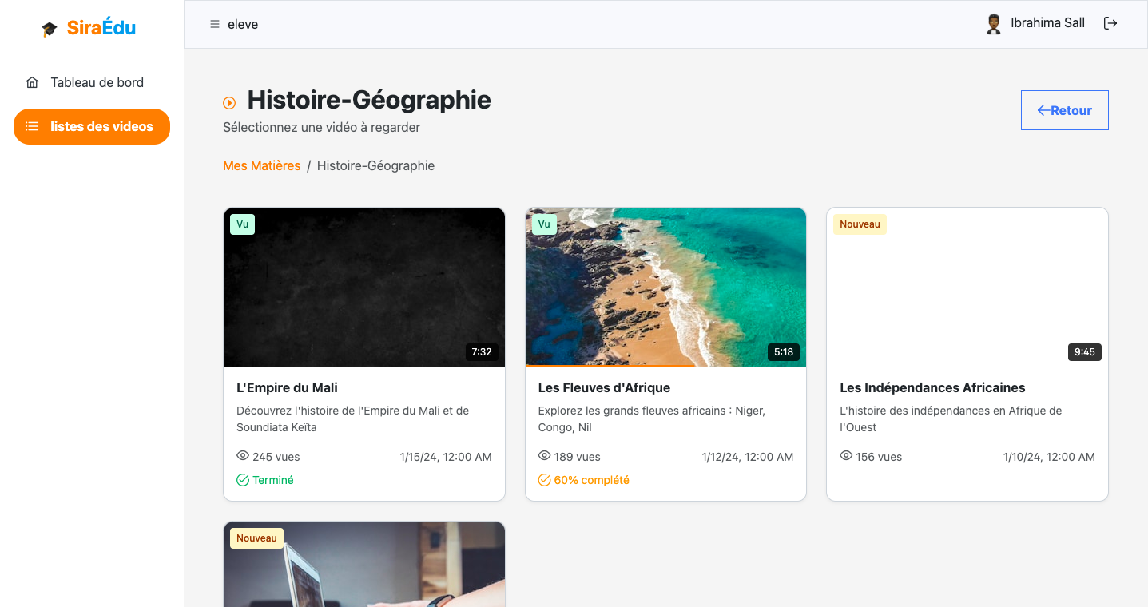Viewport: 1148px width, 607px height.
Task: Click the Vu badge on Les Fleuves d'Afrique
Action: (544, 224)
